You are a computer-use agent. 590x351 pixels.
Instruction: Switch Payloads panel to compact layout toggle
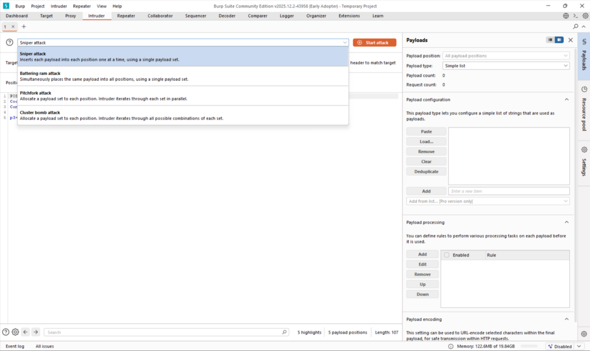point(550,40)
